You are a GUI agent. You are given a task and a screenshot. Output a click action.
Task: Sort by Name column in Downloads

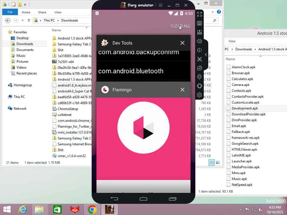point(56,30)
